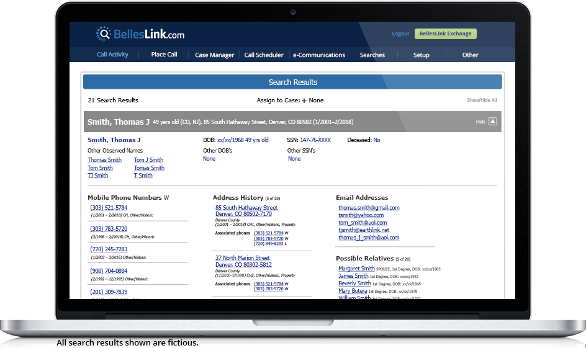Click the SSN 147-76-XXXX value
This screenshot has height=348, width=586.
click(x=315, y=140)
